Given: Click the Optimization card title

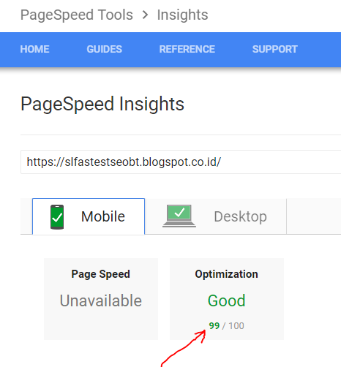Looking at the screenshot, I should click(x=226, y=274).
